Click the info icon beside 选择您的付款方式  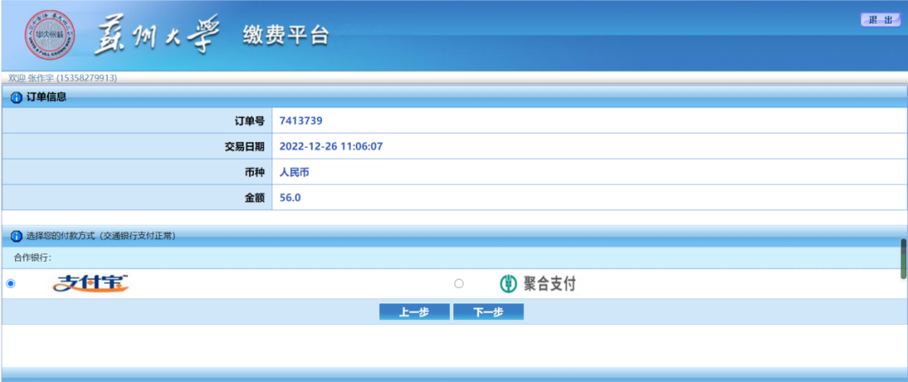pos(16,236)
